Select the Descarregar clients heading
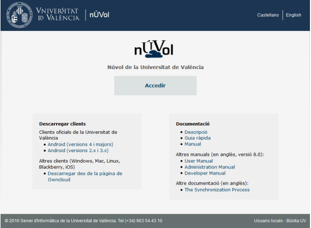Viewport: 311px width, 228px height. point(62,124)
